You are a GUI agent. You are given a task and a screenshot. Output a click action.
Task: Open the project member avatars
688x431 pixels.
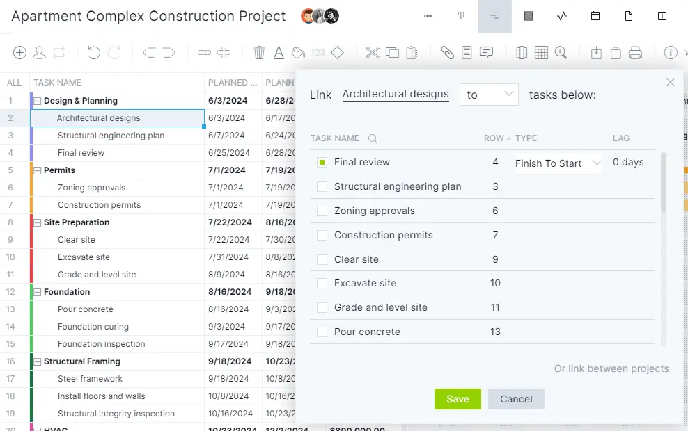point(320,16)
